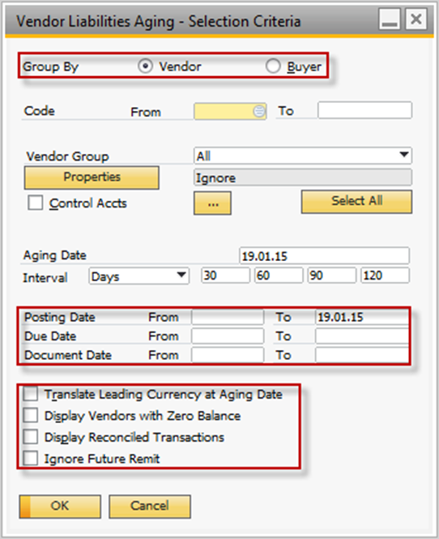This screenshot has width=439, height=539.
Task: Click the ellipsis browse button
Action: tap(213, 203)
